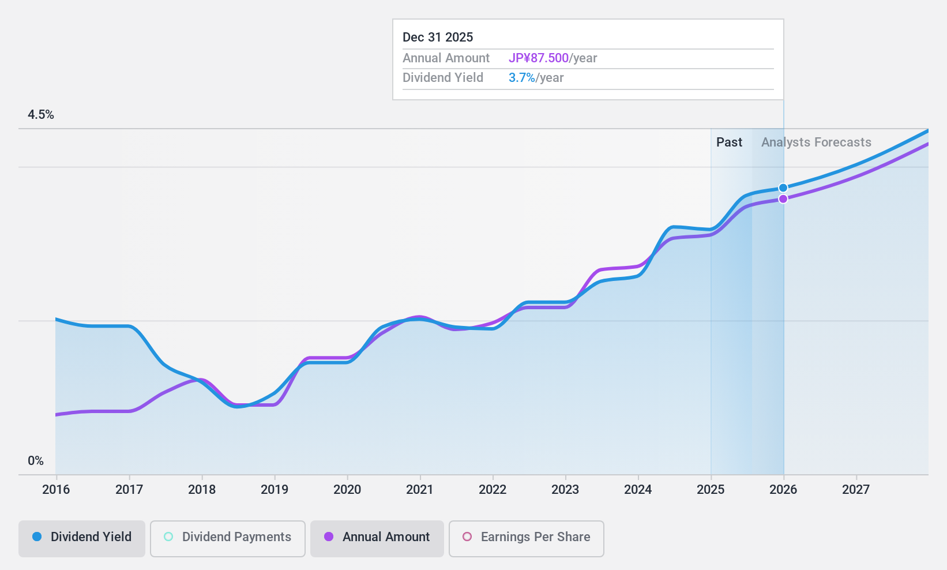
Task: Click the Dividend Yield tooltip row label
Action: pos(443,78)
